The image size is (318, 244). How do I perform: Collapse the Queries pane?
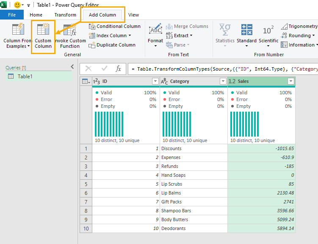pos(72,67)
